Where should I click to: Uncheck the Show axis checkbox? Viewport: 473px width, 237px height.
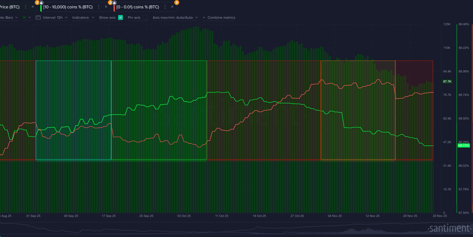[120, 17]
